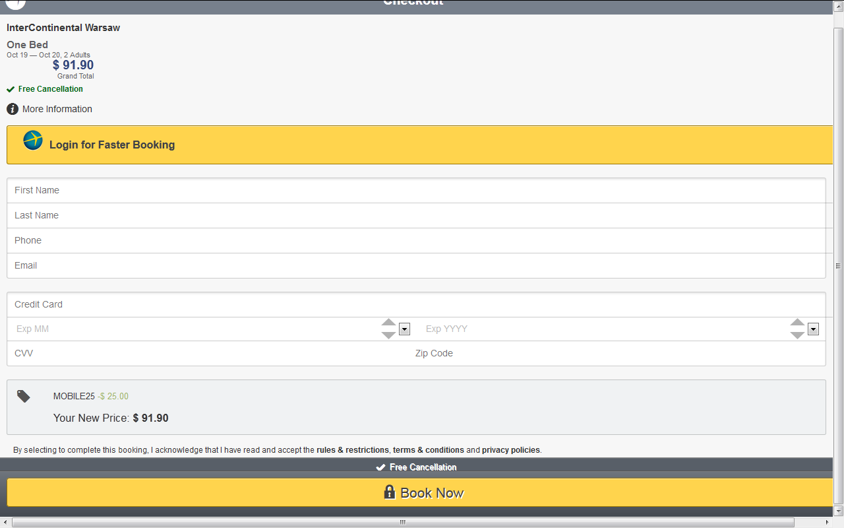Click the horizontal scrollbar thumb
The height and width of the screenshot is (528, 844).
click(403, 523)
